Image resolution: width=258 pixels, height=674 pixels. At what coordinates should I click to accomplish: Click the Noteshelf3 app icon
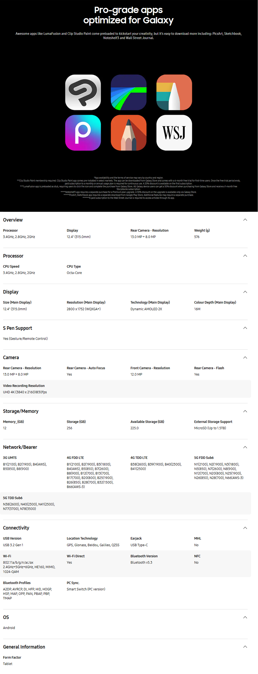point(174,92)
